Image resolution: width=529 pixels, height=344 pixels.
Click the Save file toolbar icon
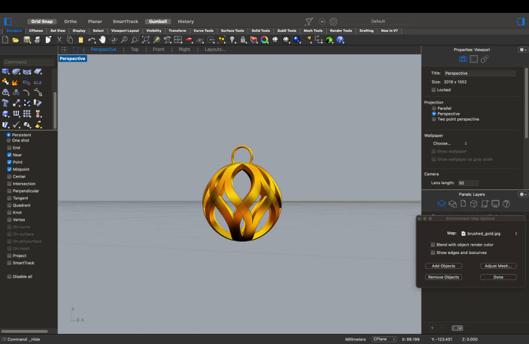[x=26, y=40]
